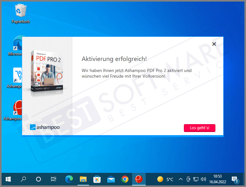Screen dimensions: 246x187
Task: Launch Google Chrome from the taskbar
Action: click(x=125, y=179)
